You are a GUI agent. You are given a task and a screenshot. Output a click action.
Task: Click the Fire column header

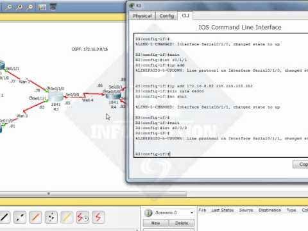point(202,210)
